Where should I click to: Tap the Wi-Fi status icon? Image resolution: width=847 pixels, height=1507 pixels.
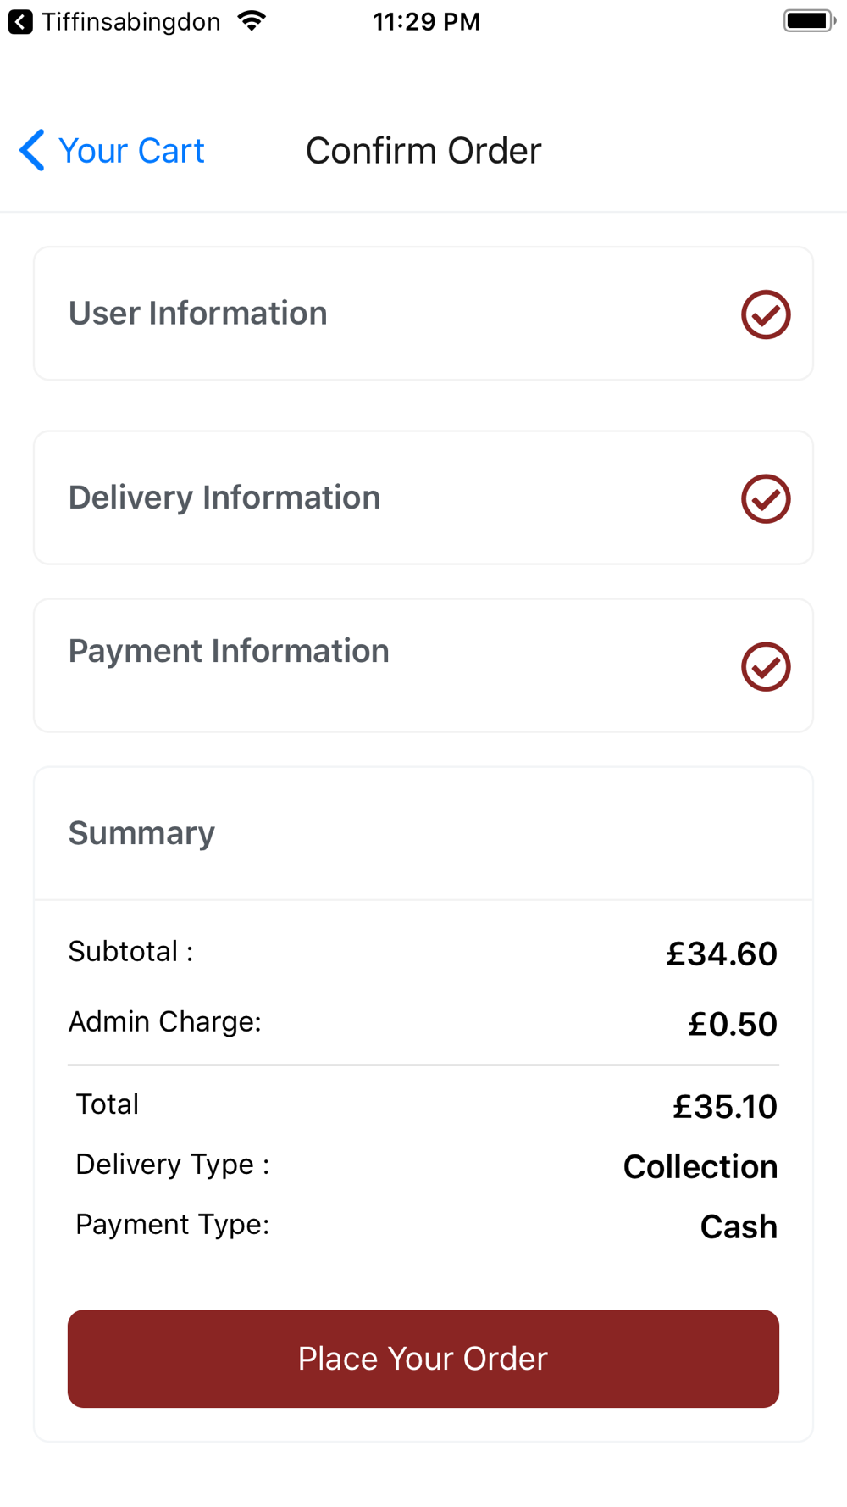click(x=252, y=20)
